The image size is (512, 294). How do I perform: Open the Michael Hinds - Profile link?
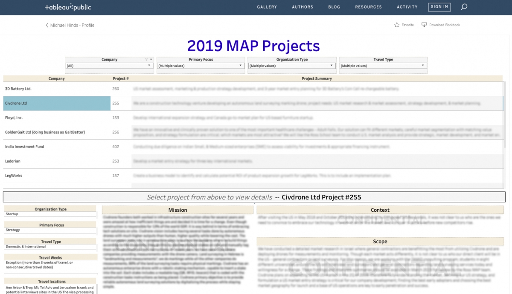72,26
